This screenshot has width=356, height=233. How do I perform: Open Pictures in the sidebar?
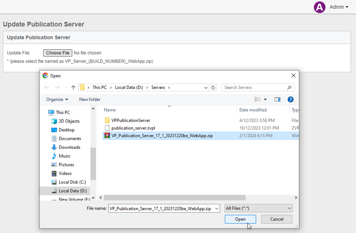point(66,165)
